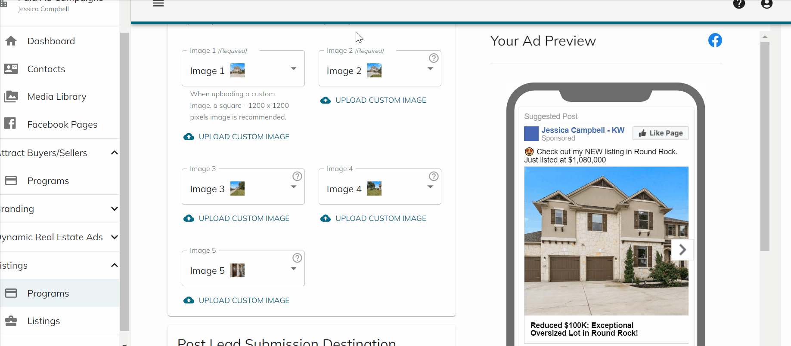The width and height of the screenshot is (791, 346).
Task: Expand the Branding section
Action: coord(114,209)
